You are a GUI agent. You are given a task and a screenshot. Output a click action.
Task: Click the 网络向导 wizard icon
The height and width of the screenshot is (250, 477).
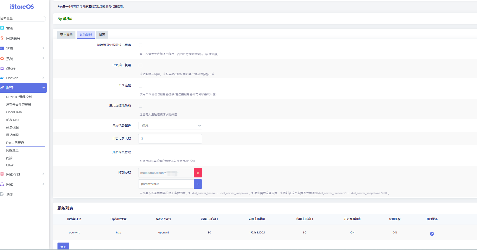[x=2, y=38]
